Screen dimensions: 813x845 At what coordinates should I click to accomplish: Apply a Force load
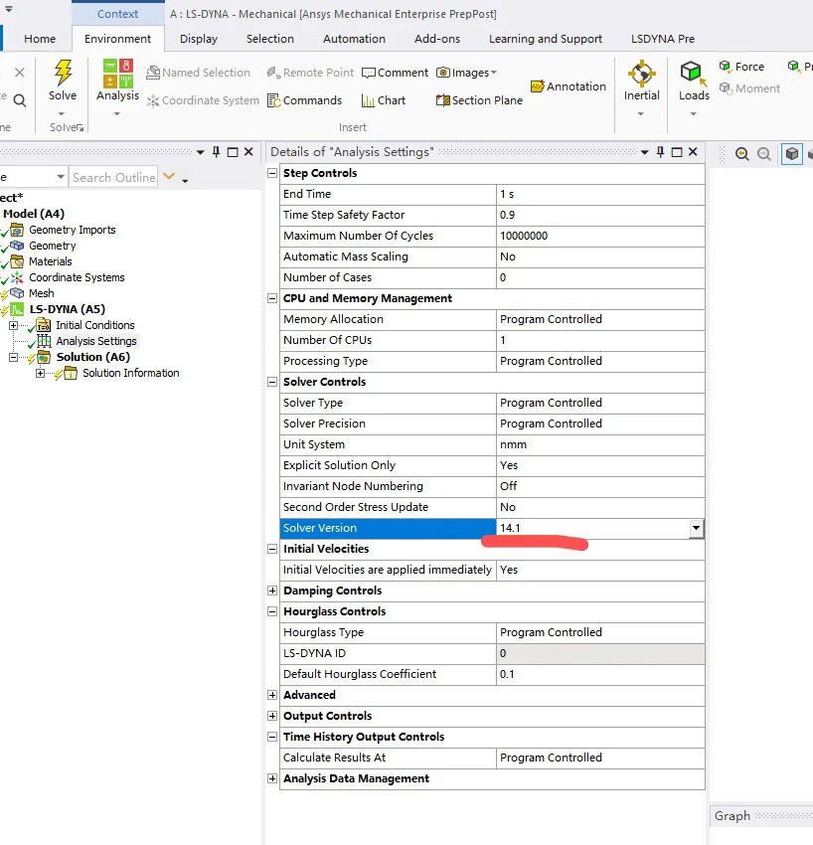coord(741,67)
